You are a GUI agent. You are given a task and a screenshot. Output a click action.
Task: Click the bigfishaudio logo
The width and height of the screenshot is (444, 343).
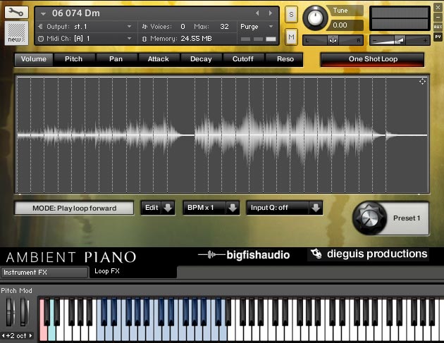pyautogui.click(x=244, y=255)
